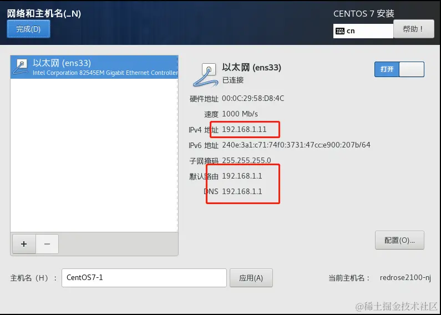
Task: Click the Ethernet cable icon in the device list
Action: click(21, 67)
